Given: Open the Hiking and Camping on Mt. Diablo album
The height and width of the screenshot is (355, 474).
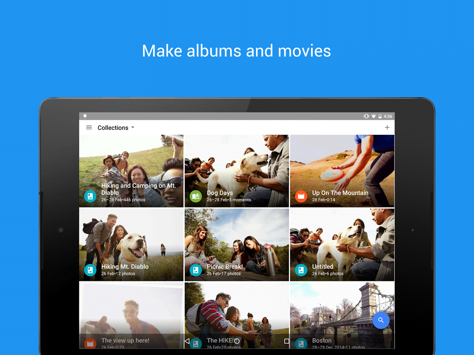Looking at the screenshot, I should pos(131,171).
